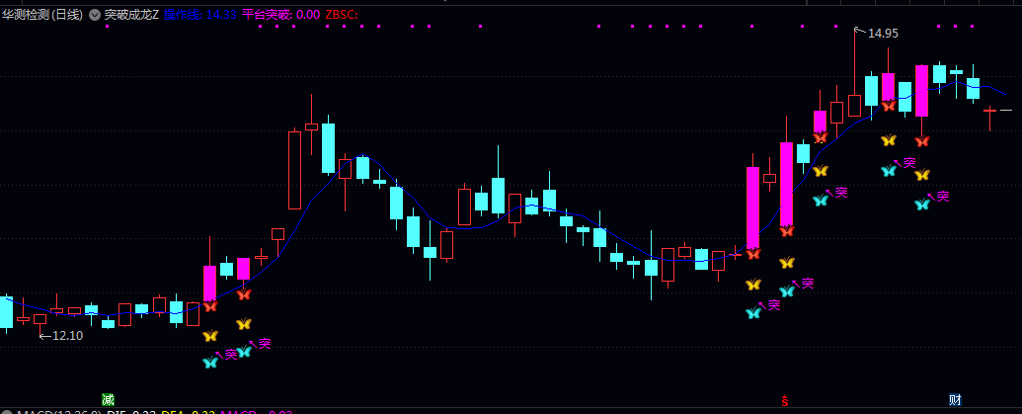Click the 14.95 high price label
Viewport: 1022px width, 414px height.
pos(883,34)
